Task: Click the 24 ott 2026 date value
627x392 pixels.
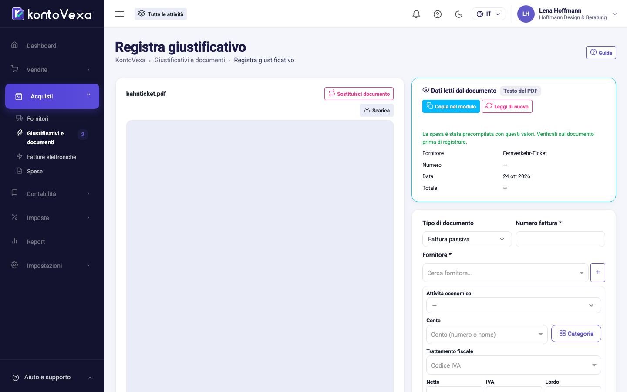Action: 516,176
